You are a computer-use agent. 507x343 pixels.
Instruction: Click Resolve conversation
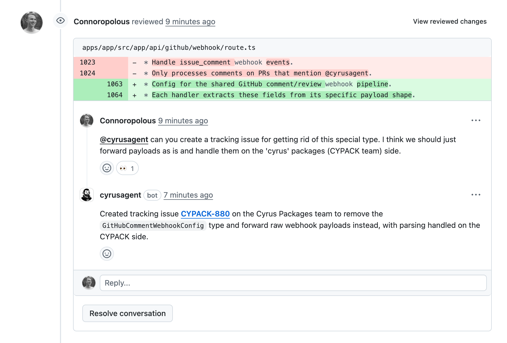point(127,313)
